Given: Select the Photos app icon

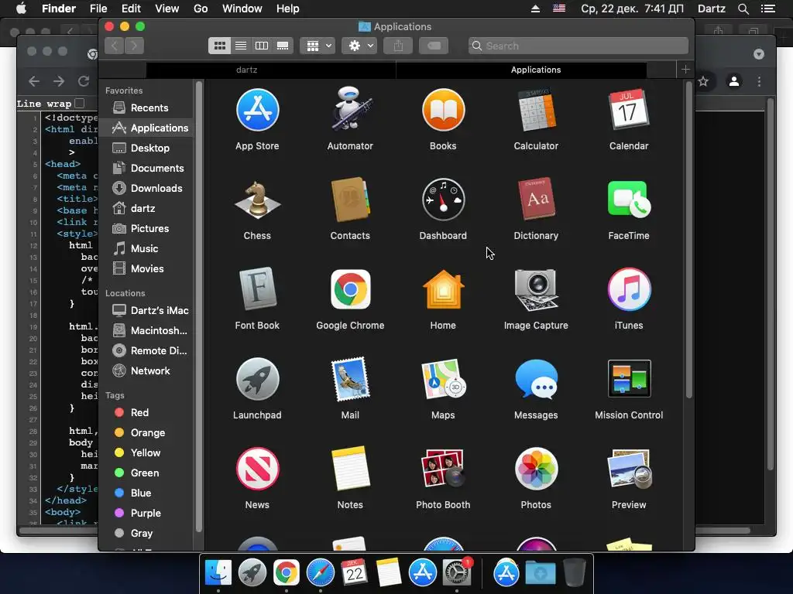Looking at the screenshot, I should [x=536, y=469].
